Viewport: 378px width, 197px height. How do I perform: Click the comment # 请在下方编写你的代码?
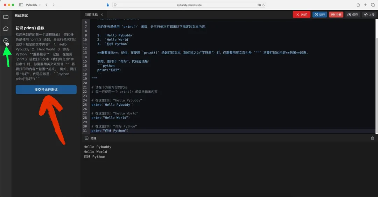coord(109,87)
